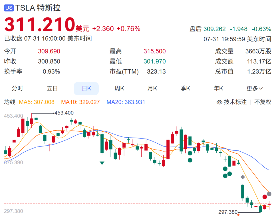Open the 年K tab
This screenshot has width=274, height=220.
(x=218, y=88)
